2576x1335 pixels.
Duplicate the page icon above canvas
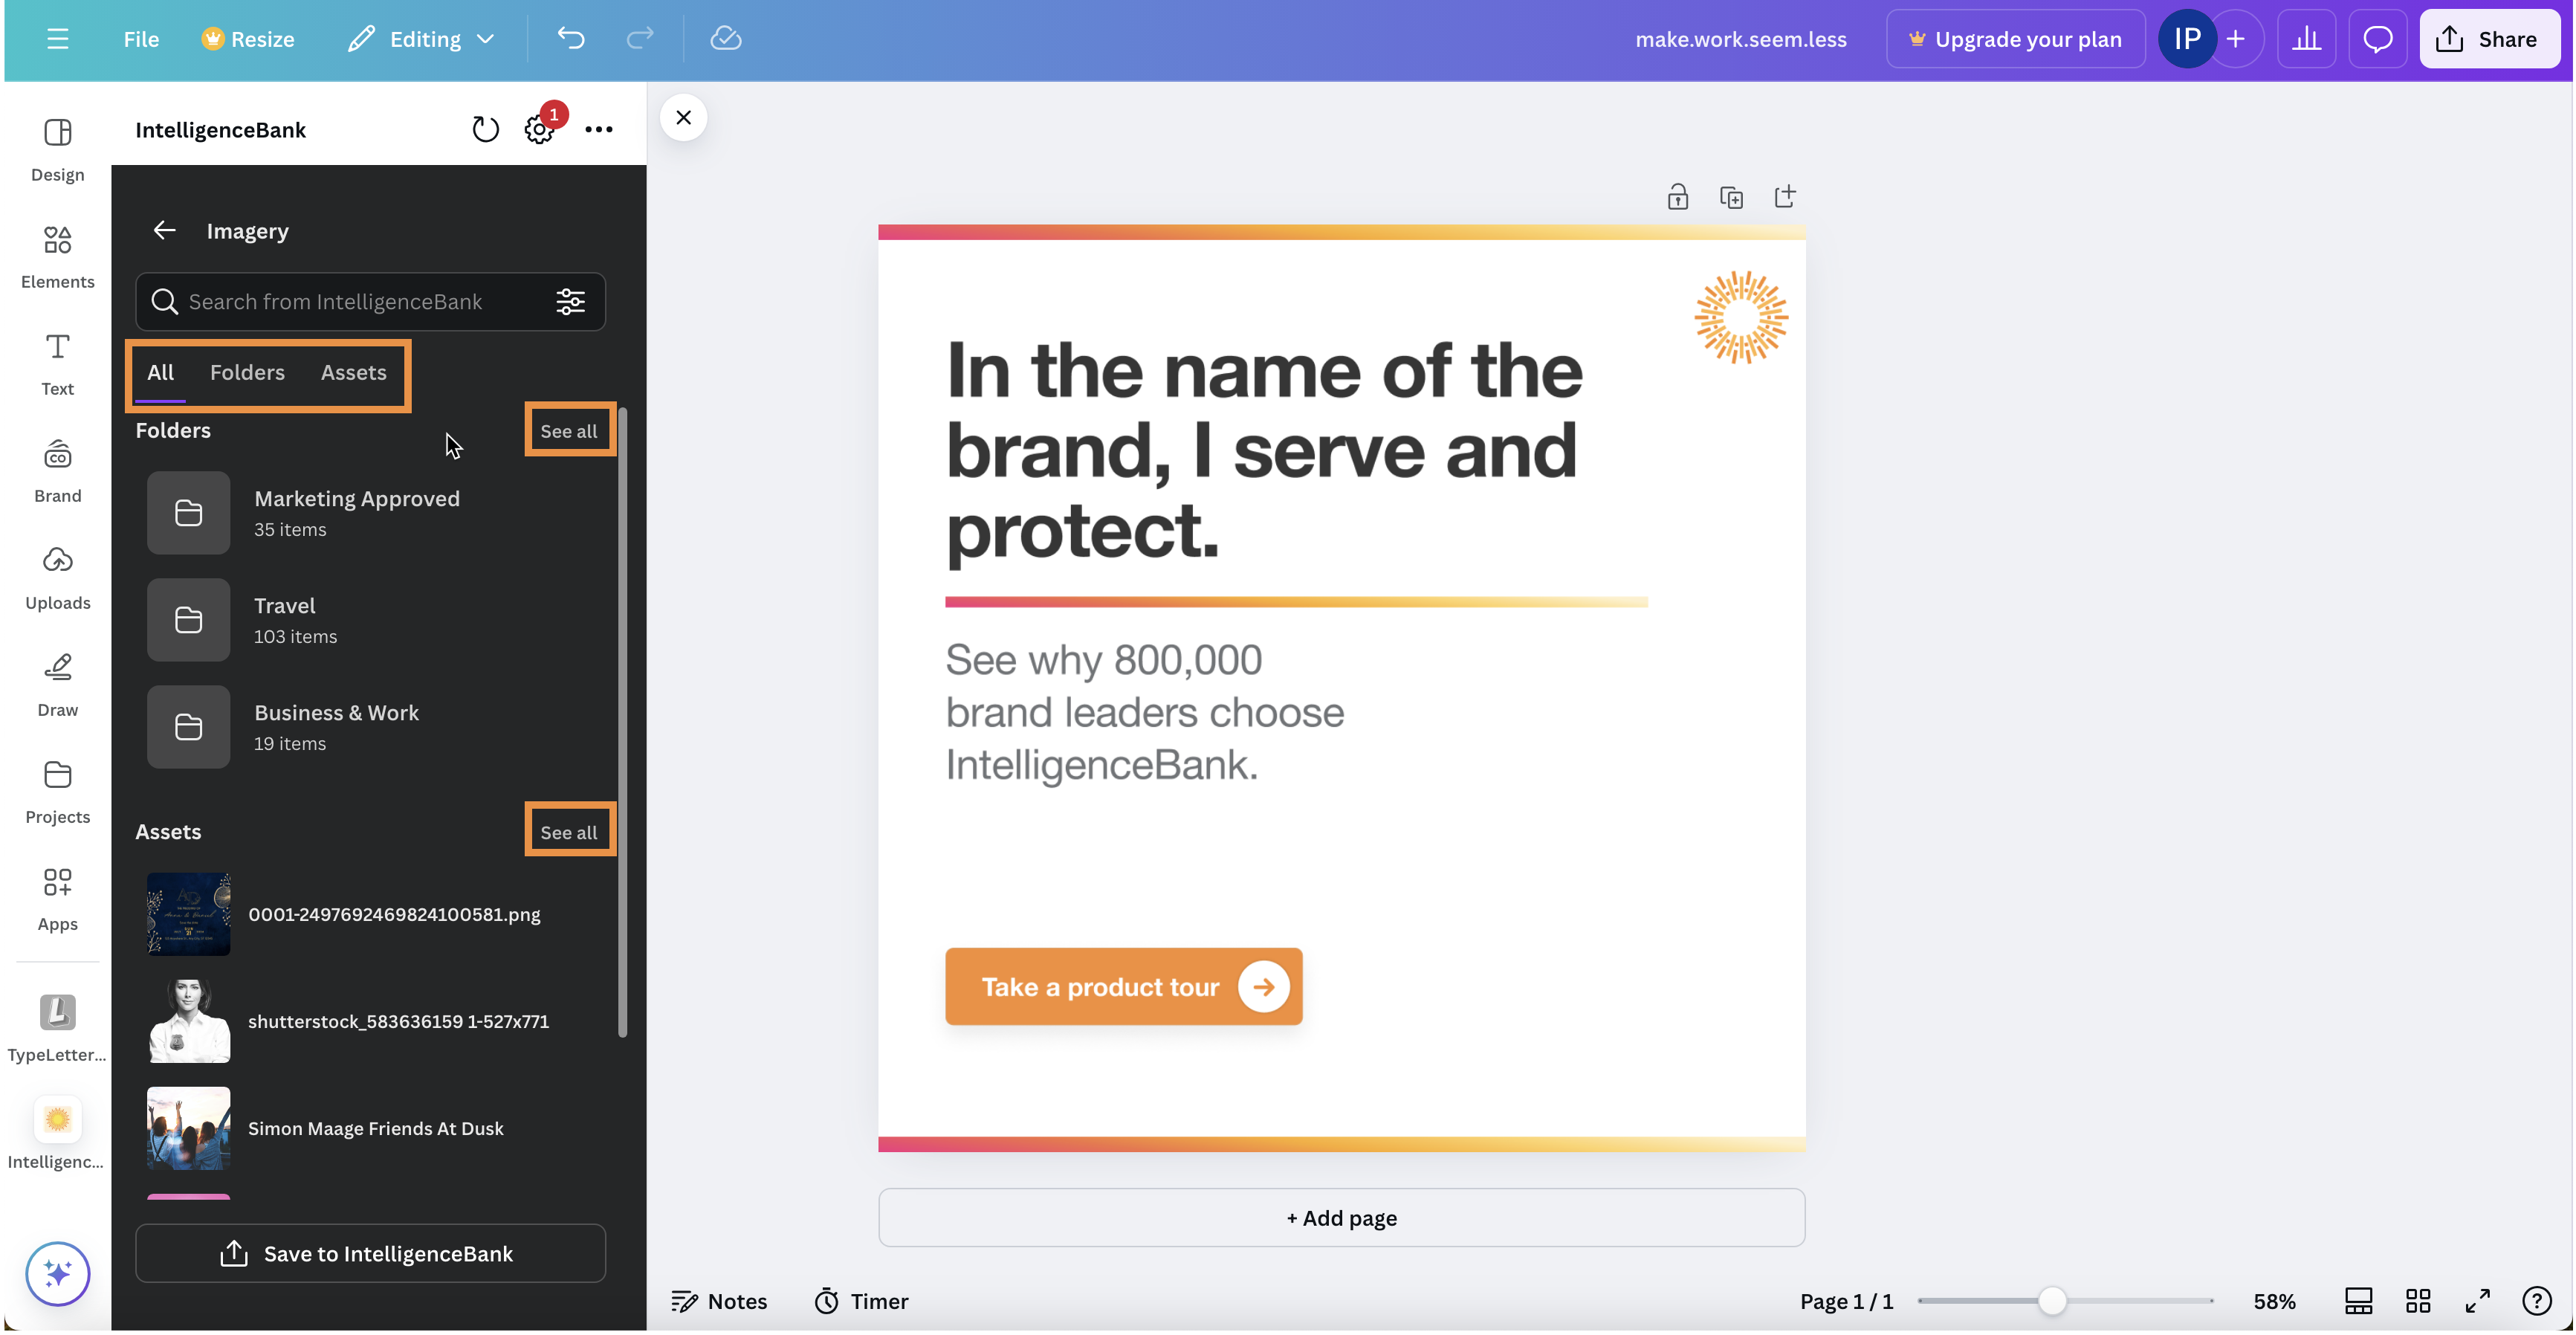tap(1731, 197)
